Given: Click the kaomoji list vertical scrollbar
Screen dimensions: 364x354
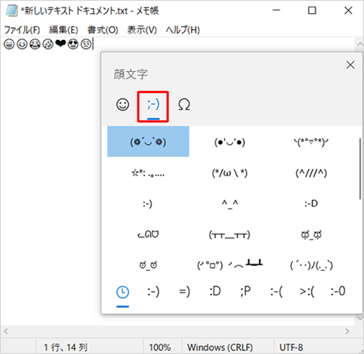Looking at the screenshot, I should [x=360, y=169].
